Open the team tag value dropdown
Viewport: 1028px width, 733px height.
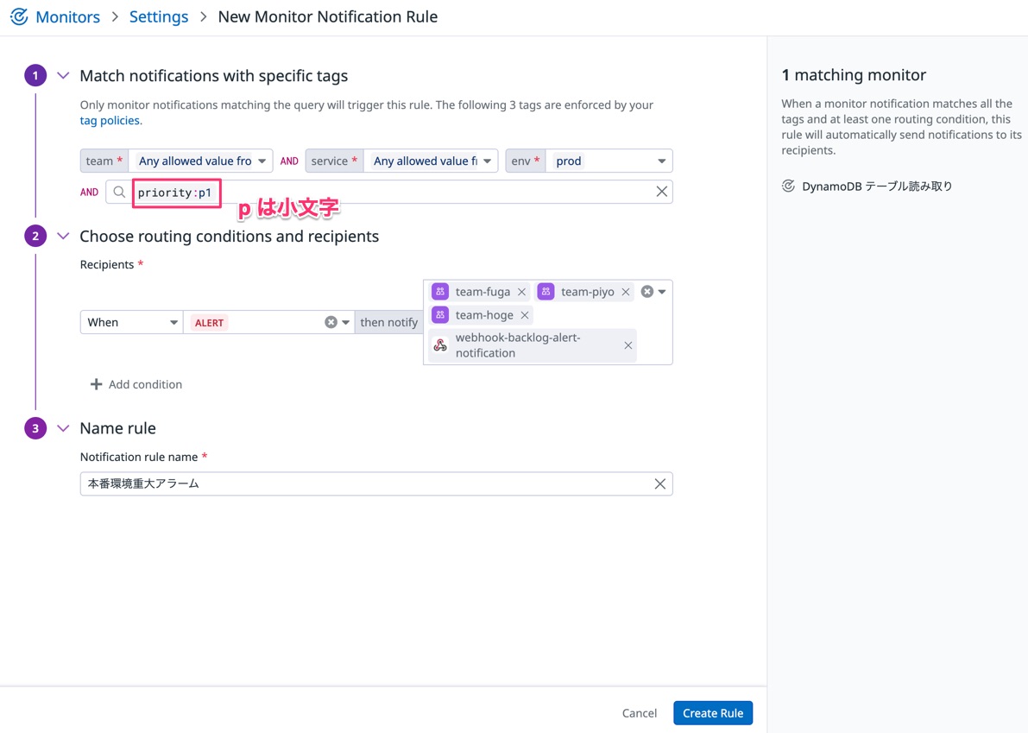pos(262,161)
